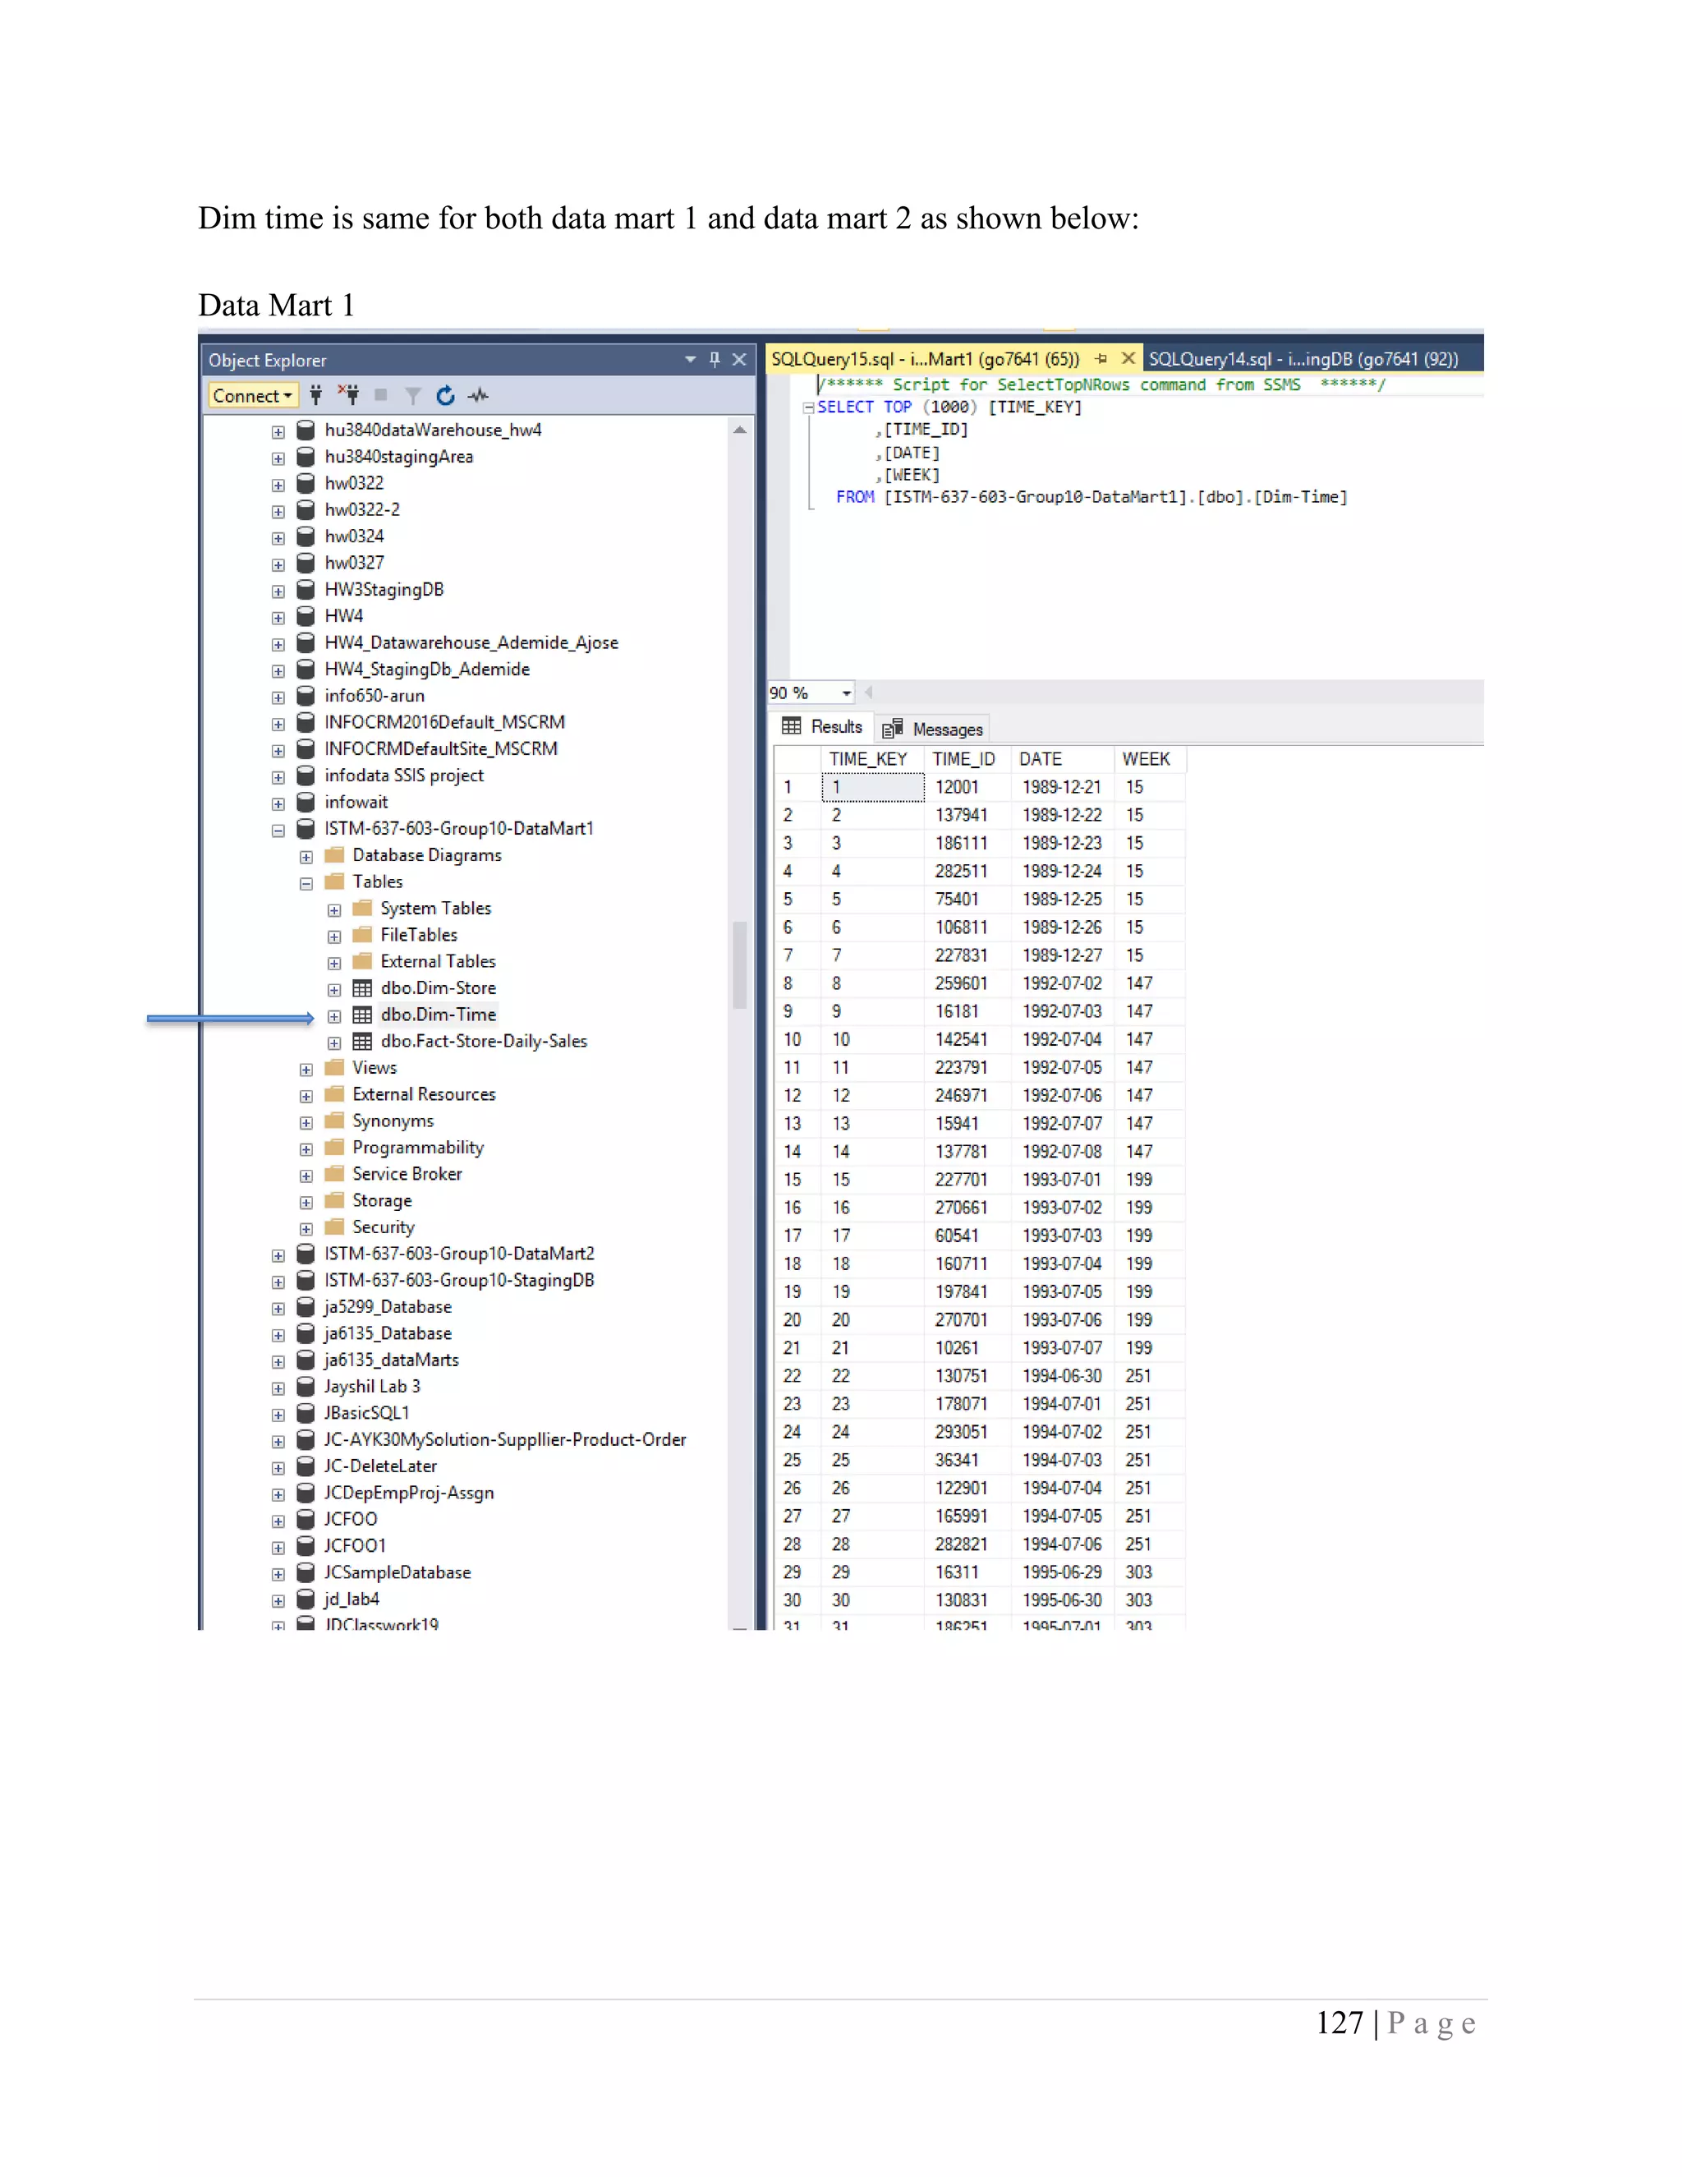Select the Security folder under DataMart1
This screenshot has height=2177, width=1682.
coord(384,1227)
